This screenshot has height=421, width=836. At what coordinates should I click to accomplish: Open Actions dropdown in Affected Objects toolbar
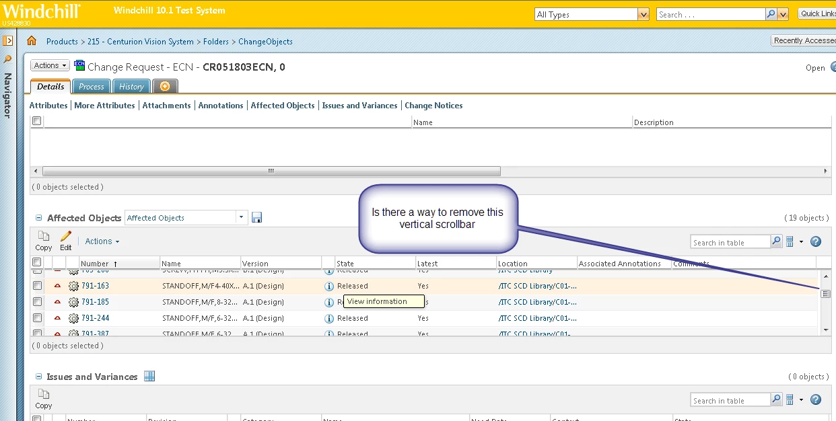pyautogui.click(x=102, y=241)
